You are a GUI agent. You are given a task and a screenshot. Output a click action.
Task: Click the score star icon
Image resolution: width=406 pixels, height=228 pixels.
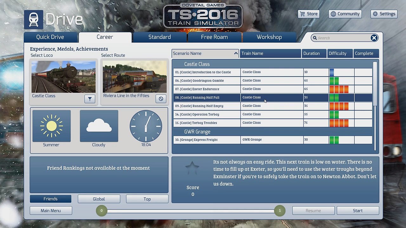click(x=193, y=168)
